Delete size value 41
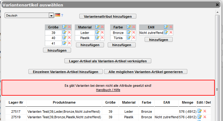Viewport: 223px width, 121px height. coord(69,43)
